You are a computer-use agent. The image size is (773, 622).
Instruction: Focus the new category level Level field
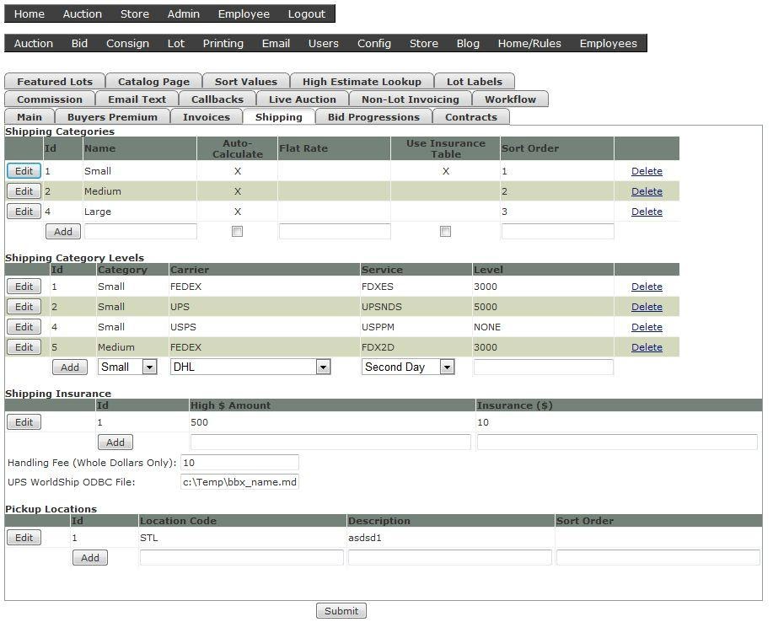coord(543,367)
